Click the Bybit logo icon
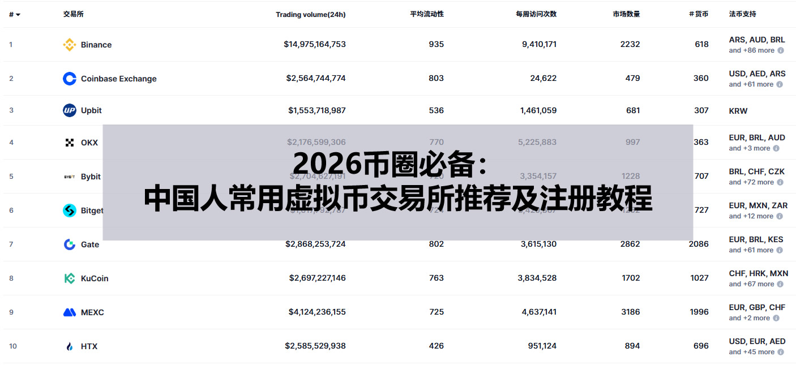The height and width of the screenshot is (365, 796). (x=70, y=177)
